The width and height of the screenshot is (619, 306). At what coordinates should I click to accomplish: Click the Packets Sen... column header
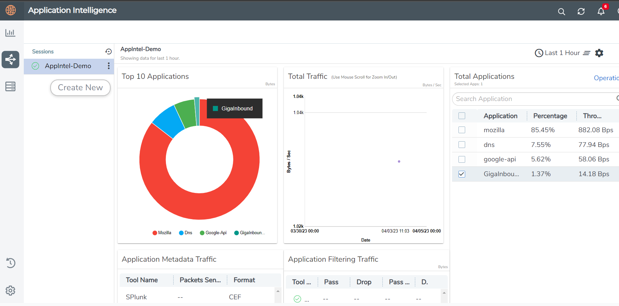click(200, 280)
